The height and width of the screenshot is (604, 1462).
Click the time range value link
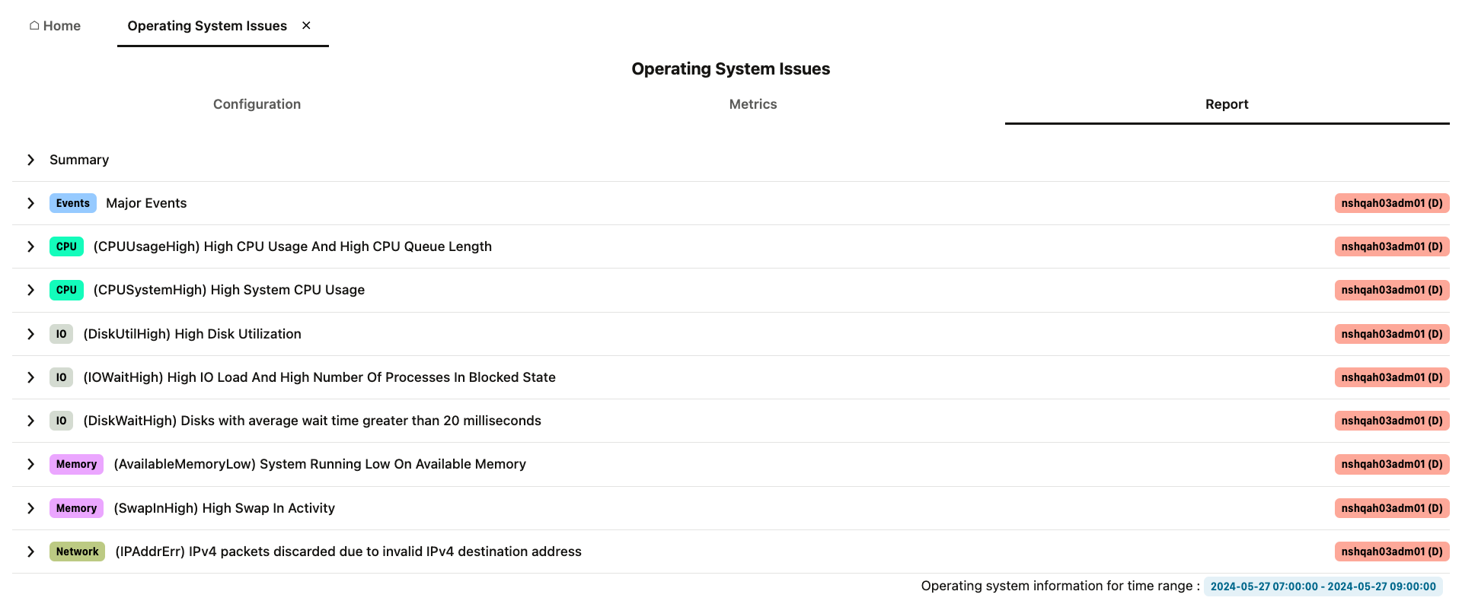click(x=1323, y=587)
